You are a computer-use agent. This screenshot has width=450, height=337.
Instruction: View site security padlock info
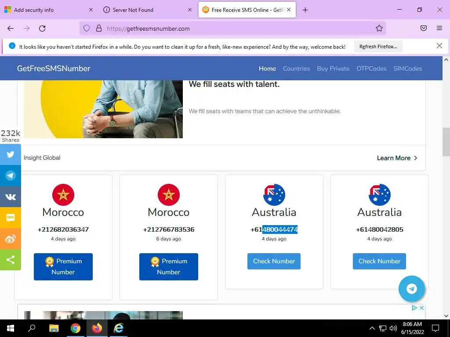click(99, 29)
